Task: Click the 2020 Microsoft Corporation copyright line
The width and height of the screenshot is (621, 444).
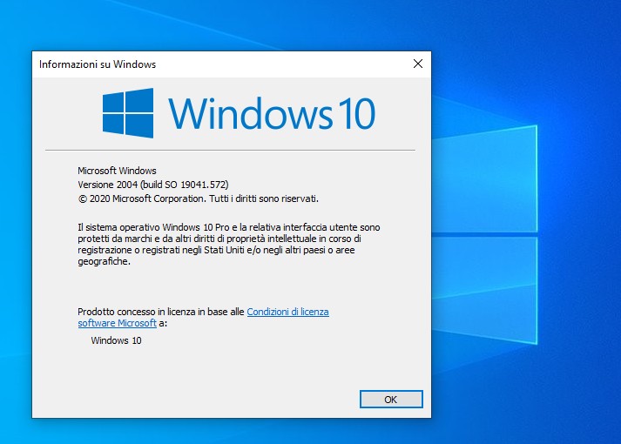Action: [198, 198]
